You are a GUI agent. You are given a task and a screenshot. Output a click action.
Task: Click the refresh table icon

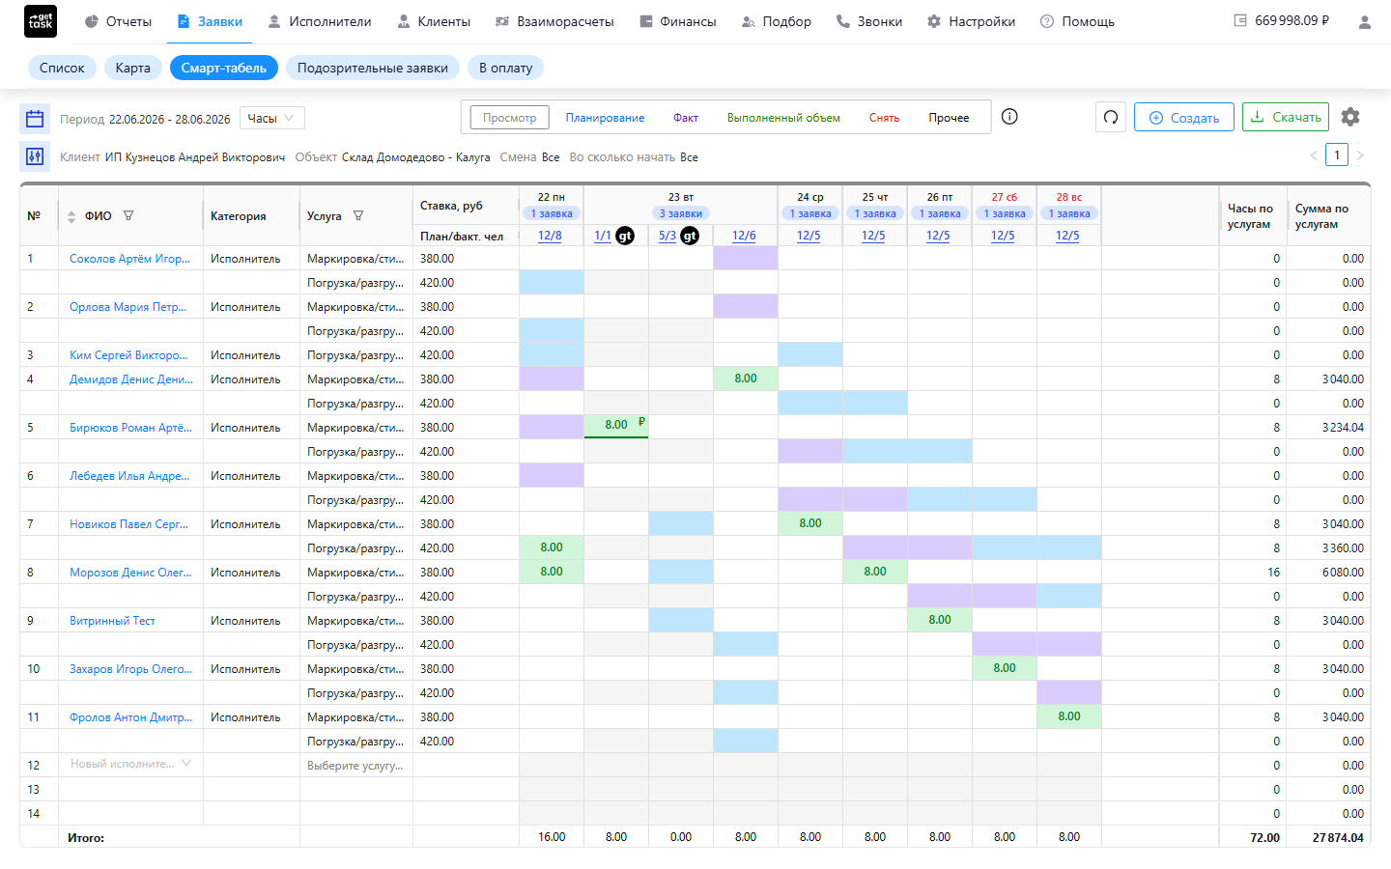click(x=1111, y=117)
